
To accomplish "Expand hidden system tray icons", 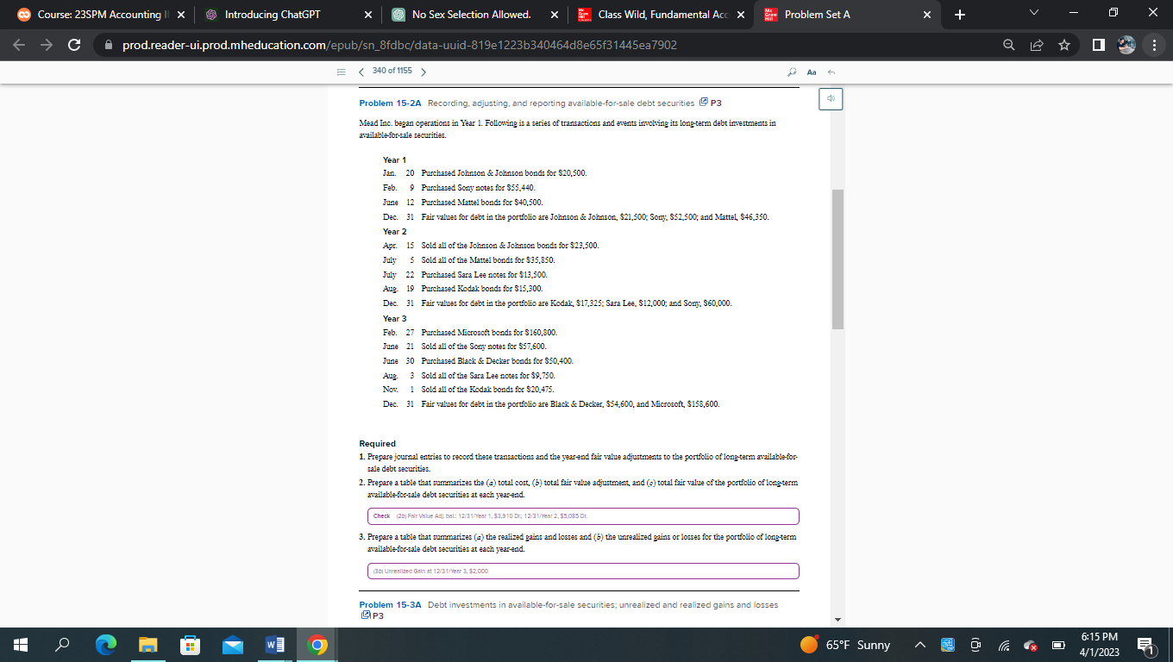I will 920,644.
